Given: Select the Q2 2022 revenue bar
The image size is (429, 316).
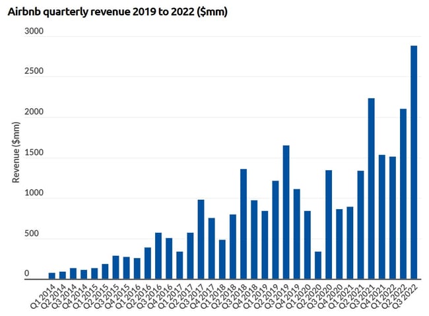Looking at the screenshot, I should tap(403, 194).
